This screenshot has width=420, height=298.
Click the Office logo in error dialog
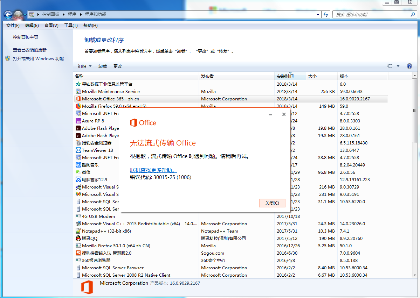(143, 123)
